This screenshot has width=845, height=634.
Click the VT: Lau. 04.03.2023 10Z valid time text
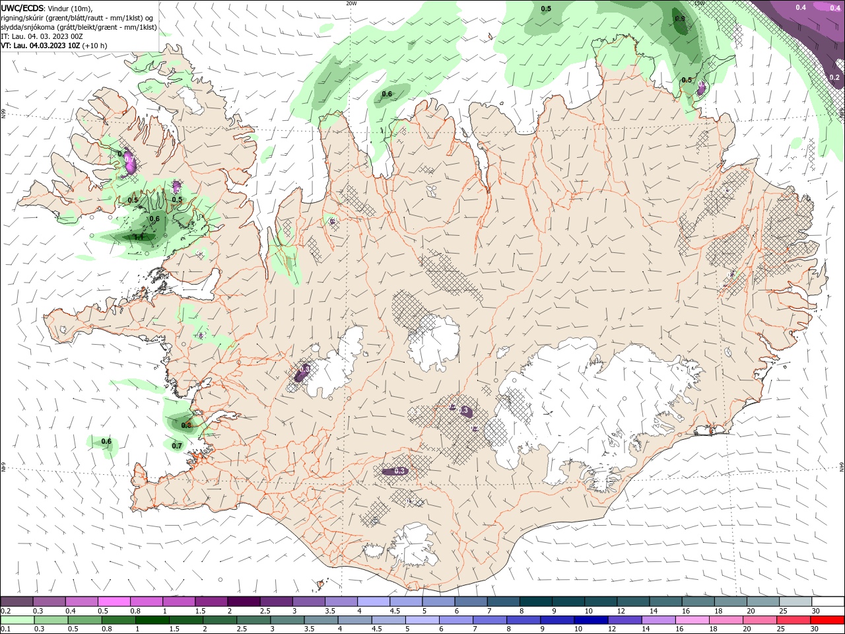coord(40,46)
